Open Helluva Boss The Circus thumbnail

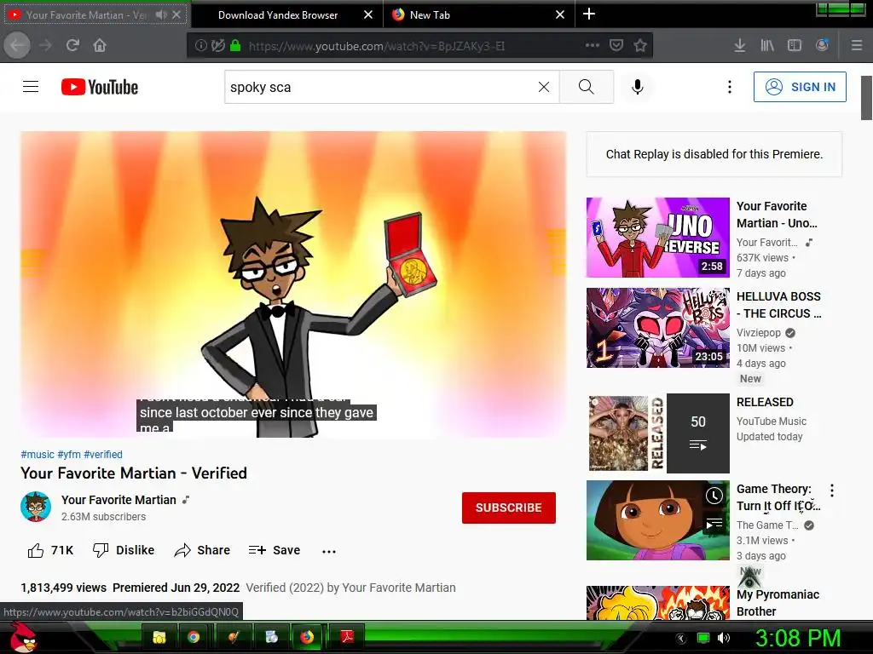(x=657, y=328)
